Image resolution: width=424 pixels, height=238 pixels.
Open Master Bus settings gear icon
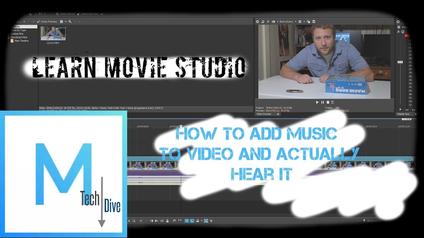coord(398,21)
